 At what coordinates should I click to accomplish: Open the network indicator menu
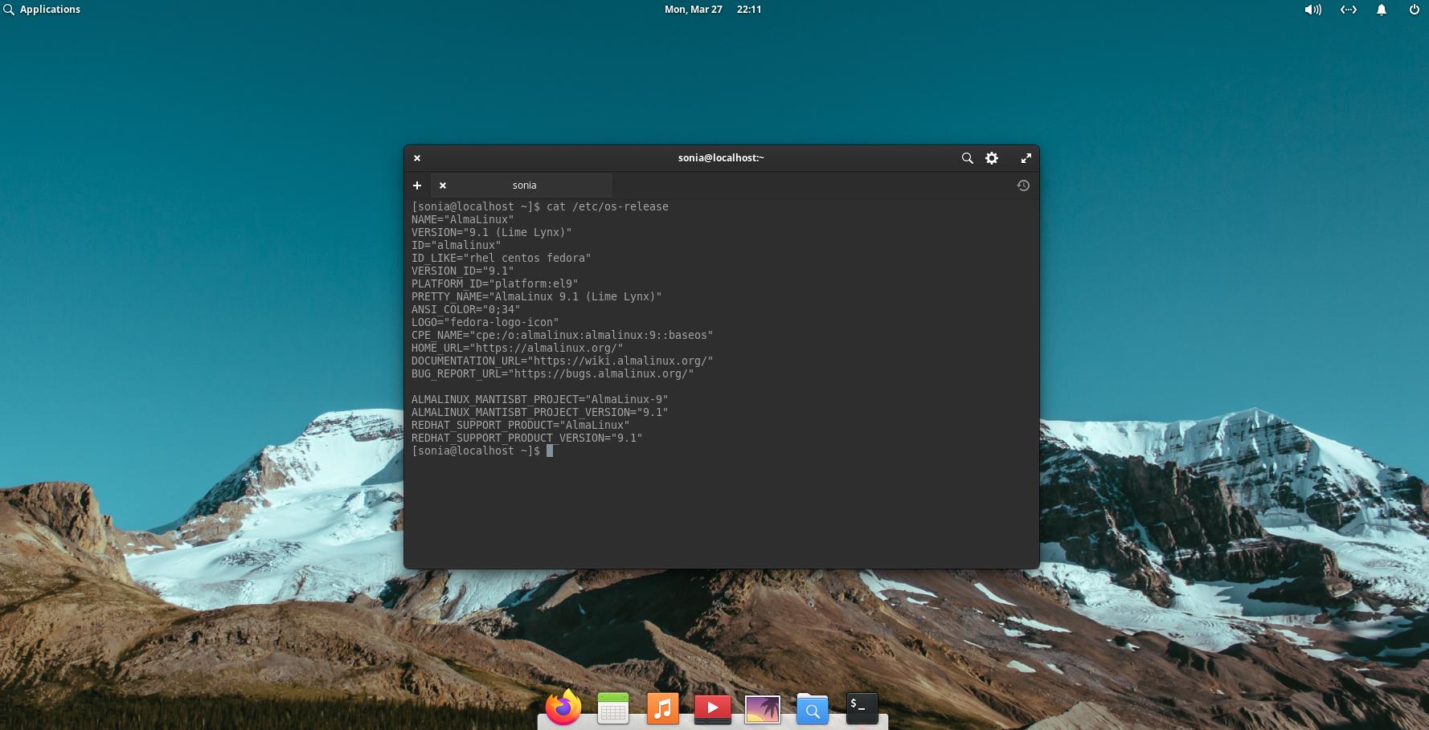pos(1349,10)
